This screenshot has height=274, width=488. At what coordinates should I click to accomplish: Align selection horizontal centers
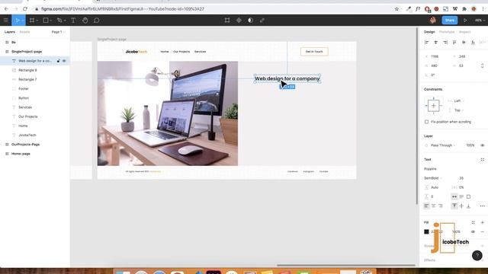(435, 43)
